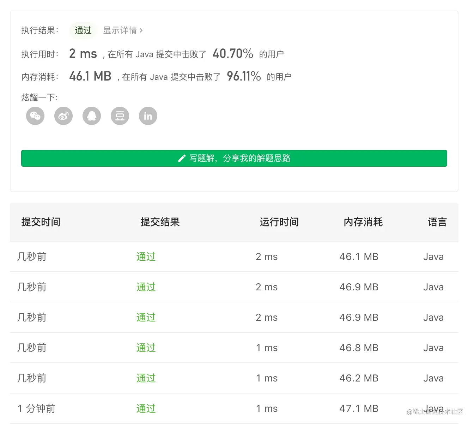Click 提交时间 column header

click(41, 222)
